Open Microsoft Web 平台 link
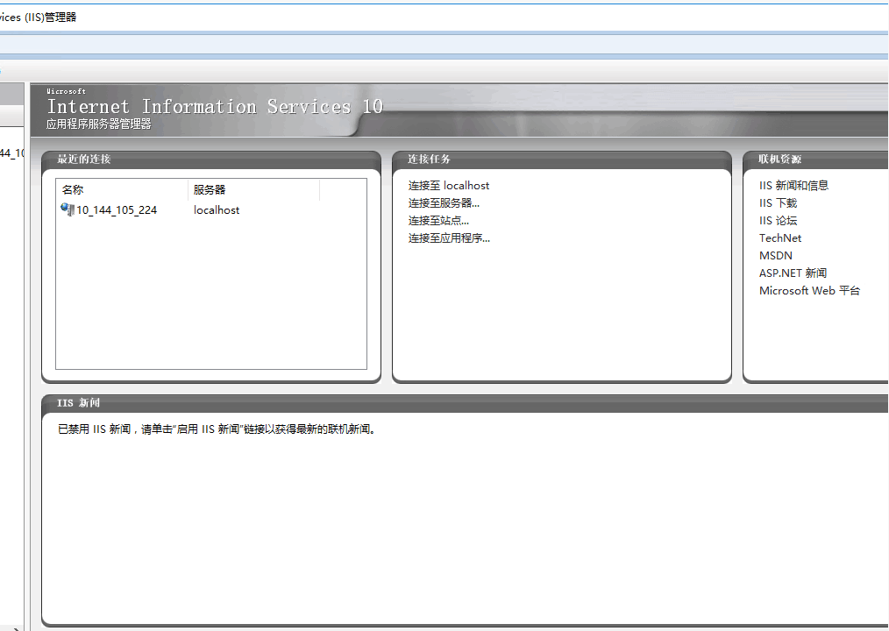This screenshot has width=889, height=631. 809,291
